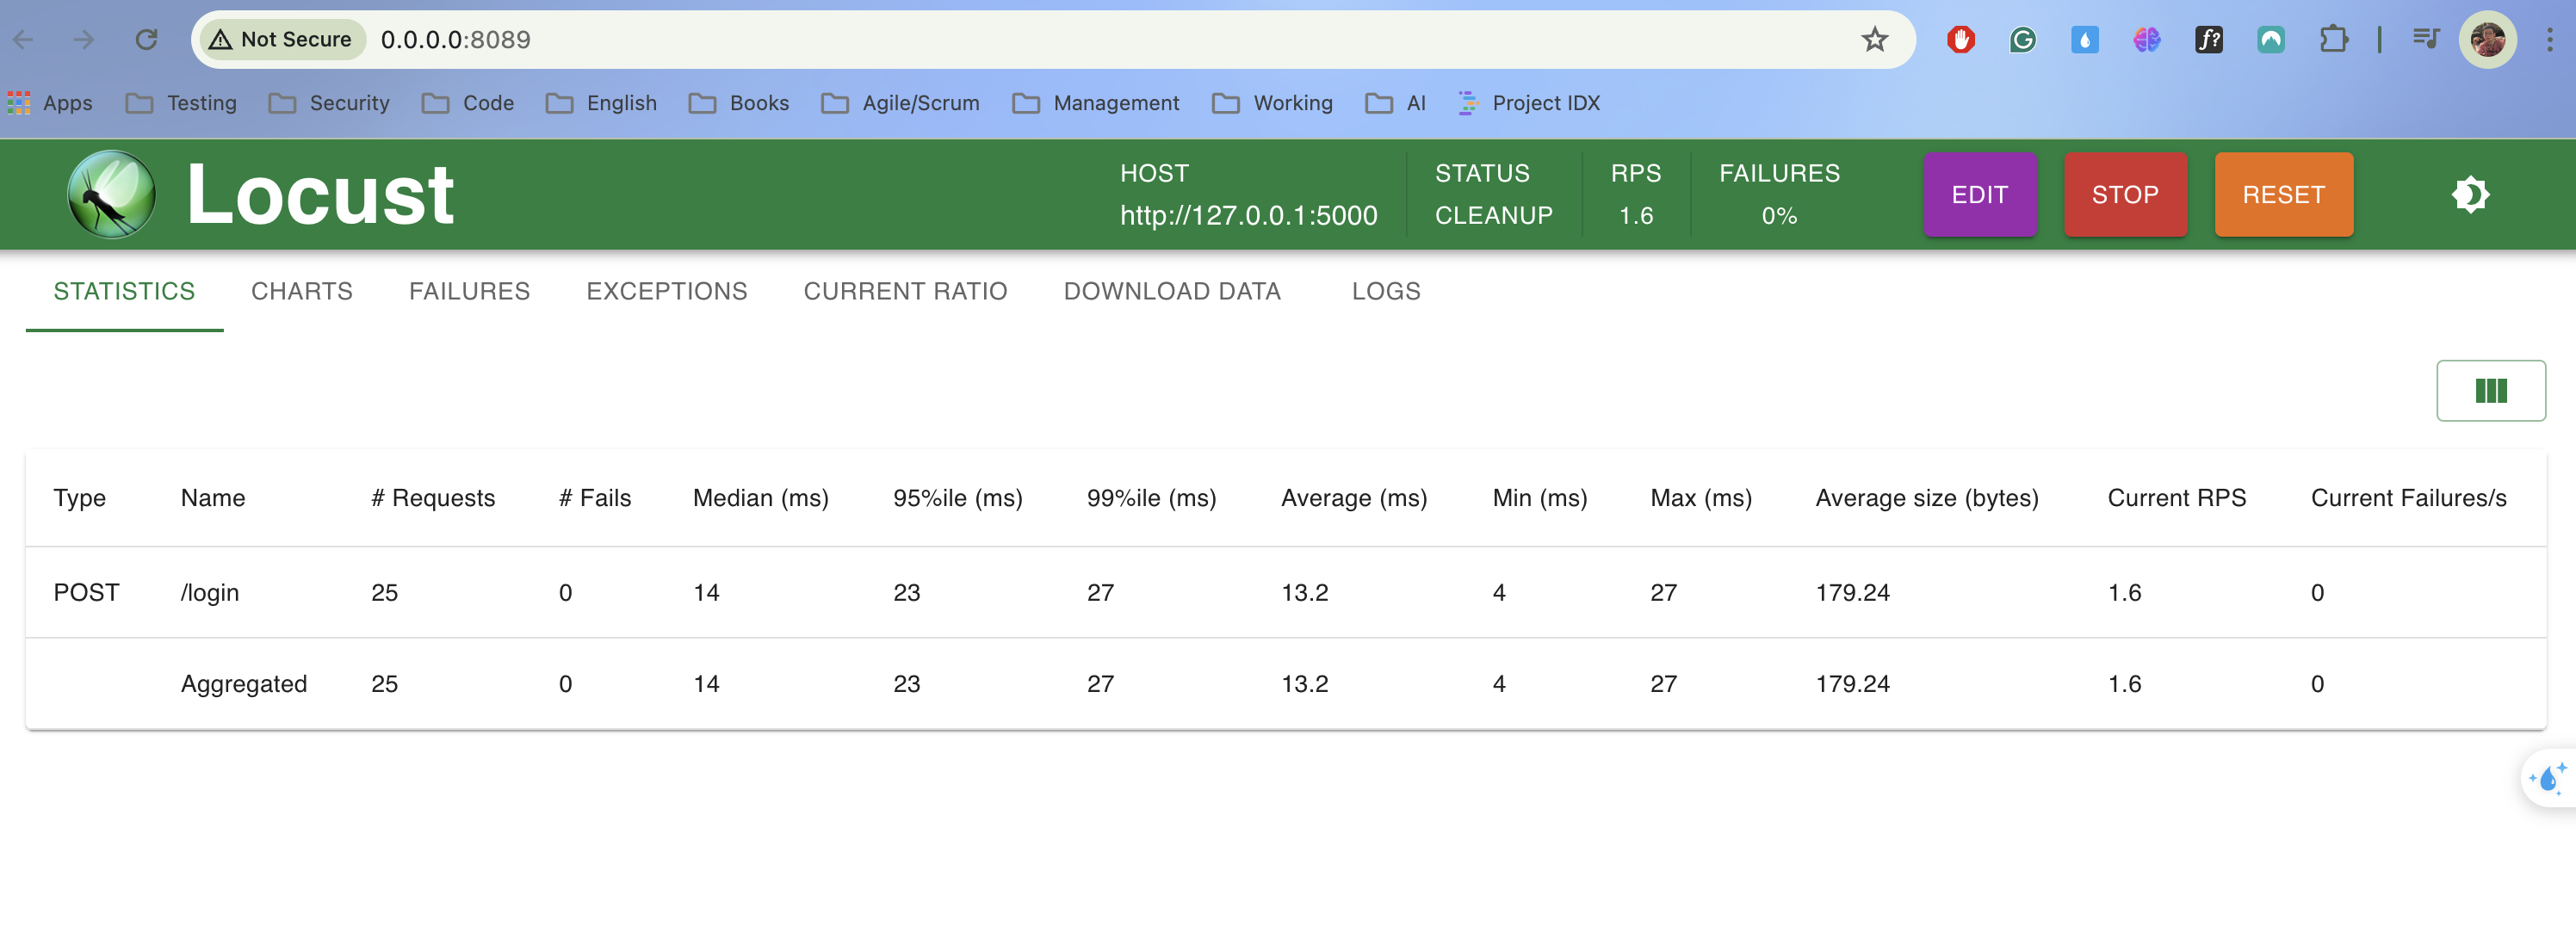Click the Aggregated row label
The width and height of the screenshot is (2576, 945).
[x=243, y=684]
